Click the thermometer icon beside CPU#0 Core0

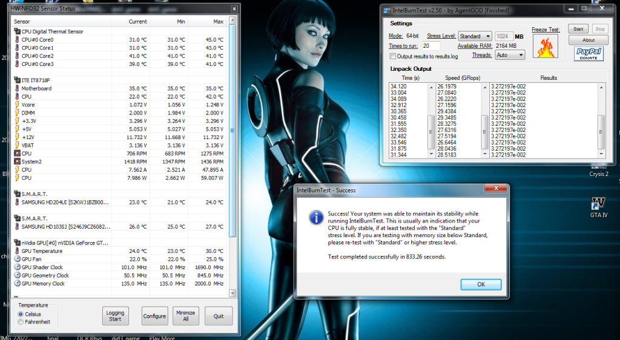17,39
